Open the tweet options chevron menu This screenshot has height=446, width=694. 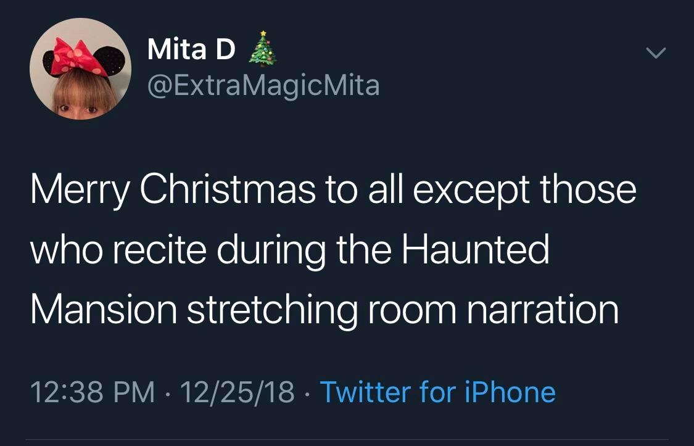(657, 54)
